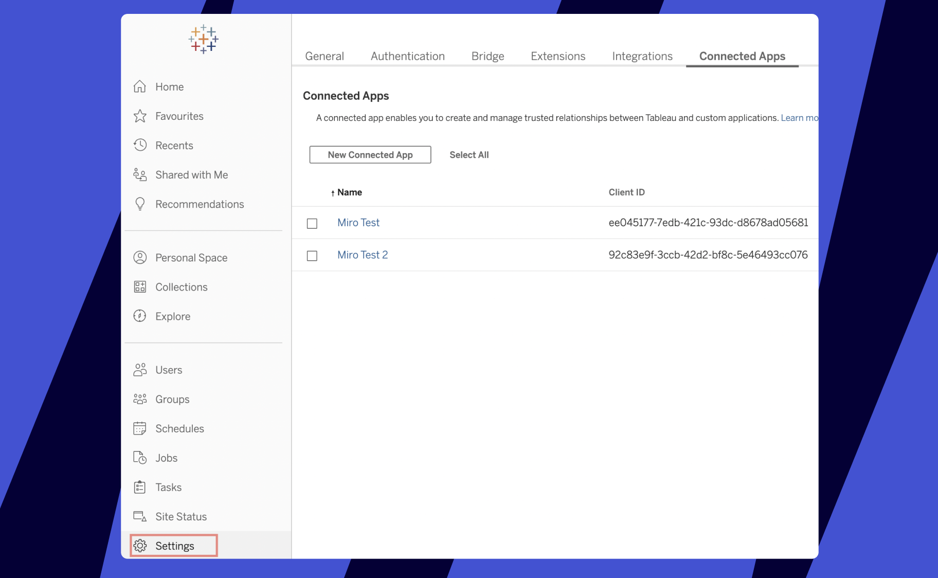
Task: Select the Connected Apps tab
Action: click(x=742, y=56)
